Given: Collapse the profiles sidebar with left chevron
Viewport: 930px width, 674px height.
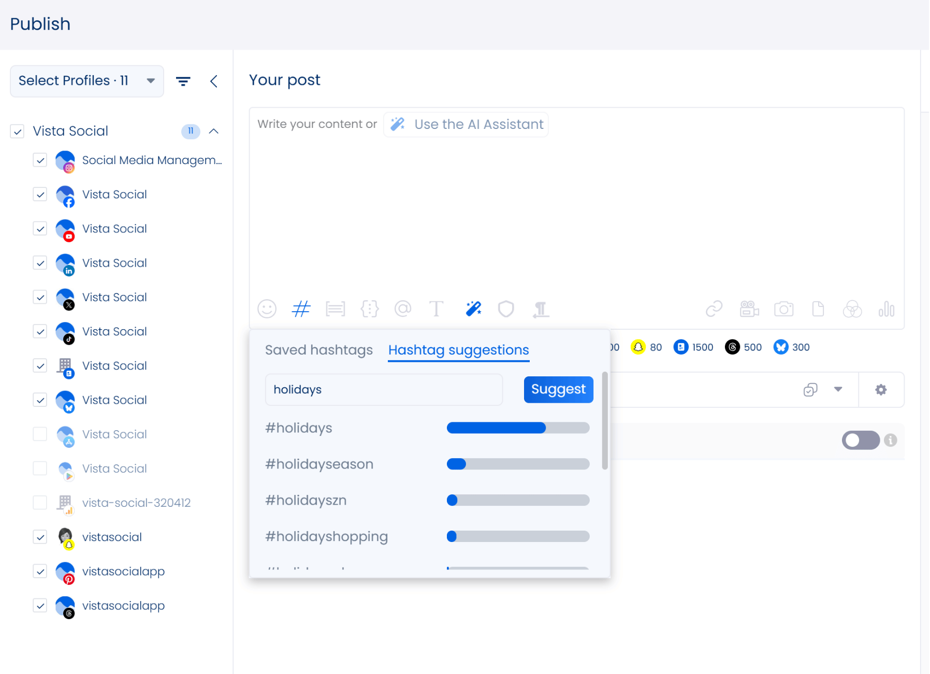Looking at the screenshot, I should [214, 81].
